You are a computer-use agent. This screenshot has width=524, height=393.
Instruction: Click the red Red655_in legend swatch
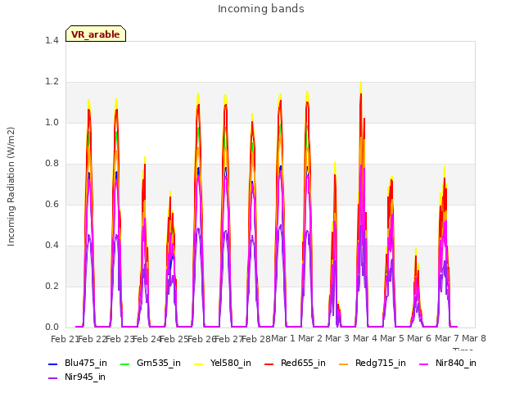[269, 364]
